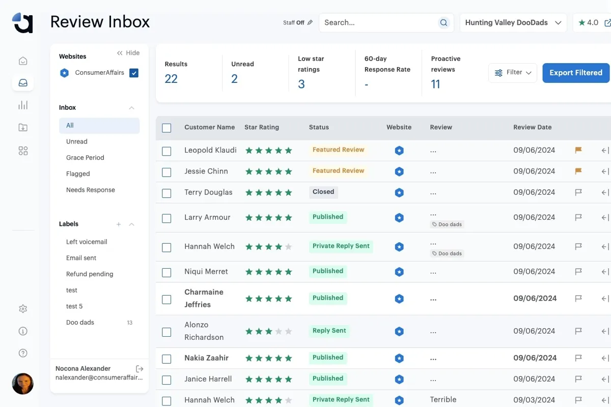Flag Niqui Merret's review
Image resolution: width=611 pixels, height=407 pixels.
click(578, 272)
